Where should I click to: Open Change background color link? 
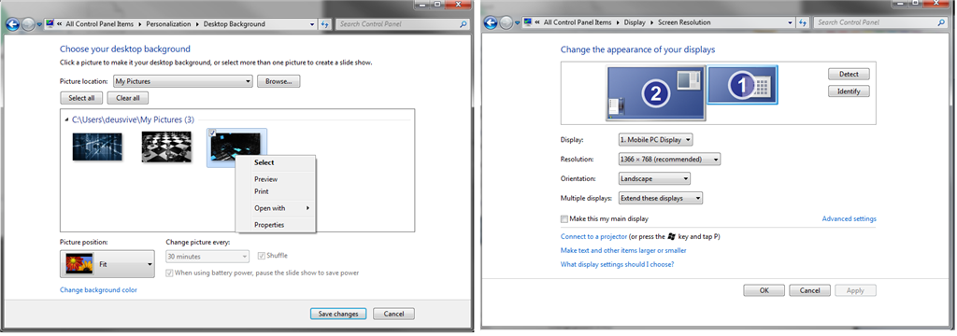(x=98, y=290)
